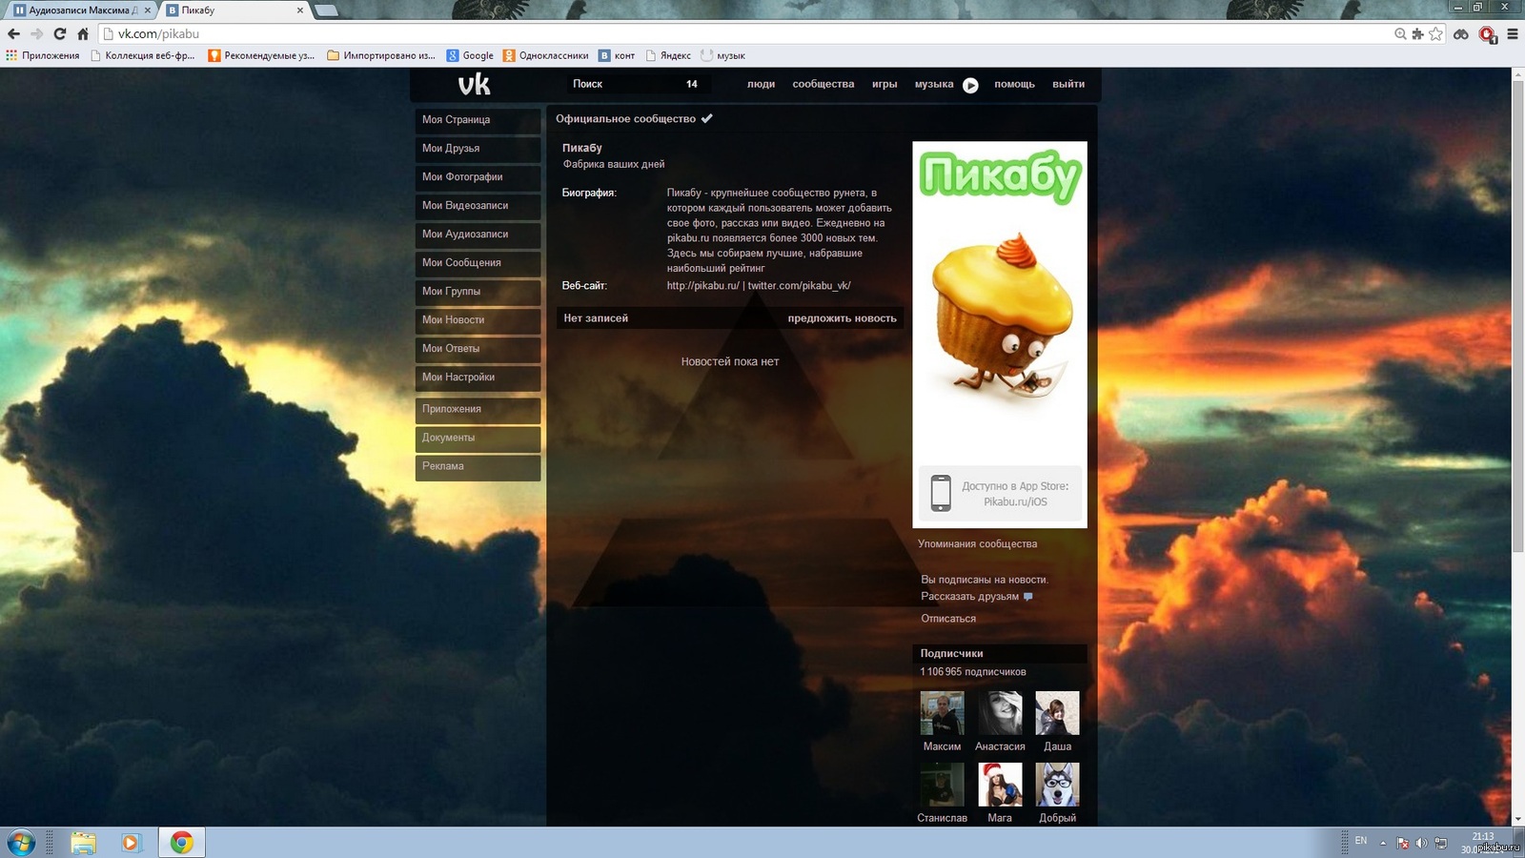Open the Одноклассники bookmark

[545, 55]
